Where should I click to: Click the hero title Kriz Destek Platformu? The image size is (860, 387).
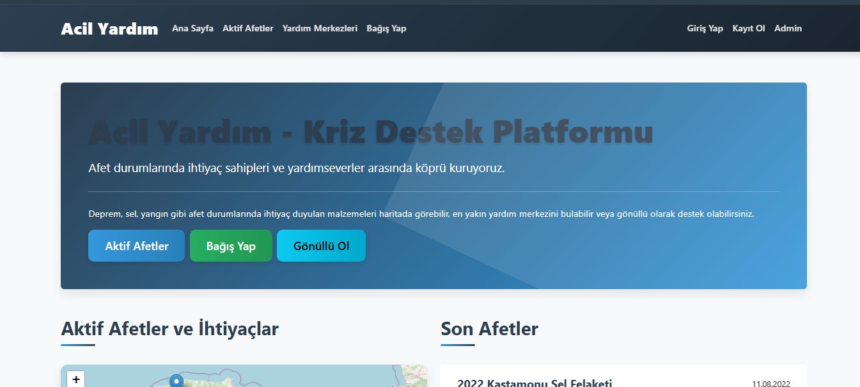[x=371, y=132]
